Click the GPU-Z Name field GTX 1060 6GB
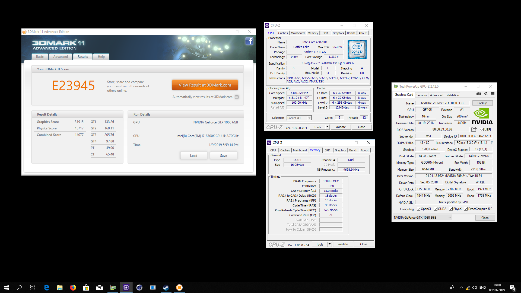Image resolution: width=521 pixels, height=293 pixels. 442,103
